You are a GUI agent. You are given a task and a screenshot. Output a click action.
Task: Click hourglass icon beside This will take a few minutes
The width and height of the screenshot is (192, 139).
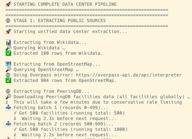[7, 102]
